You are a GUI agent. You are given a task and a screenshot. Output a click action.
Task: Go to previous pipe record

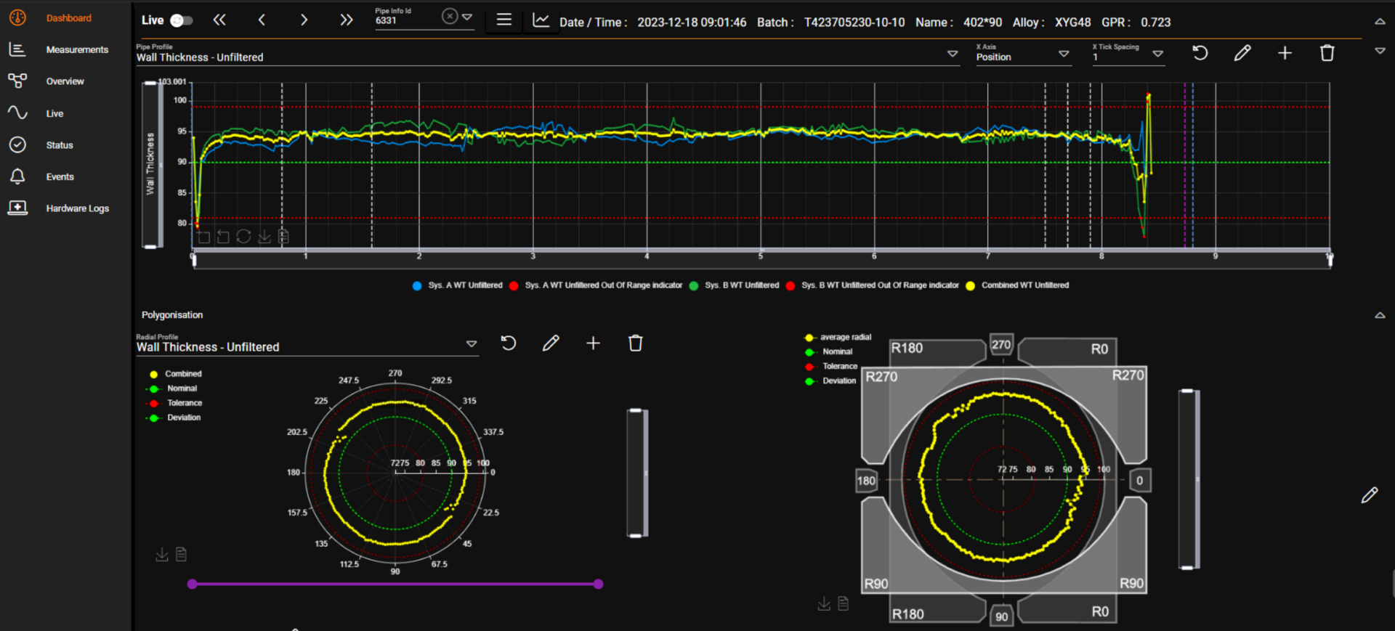point(262,20)
